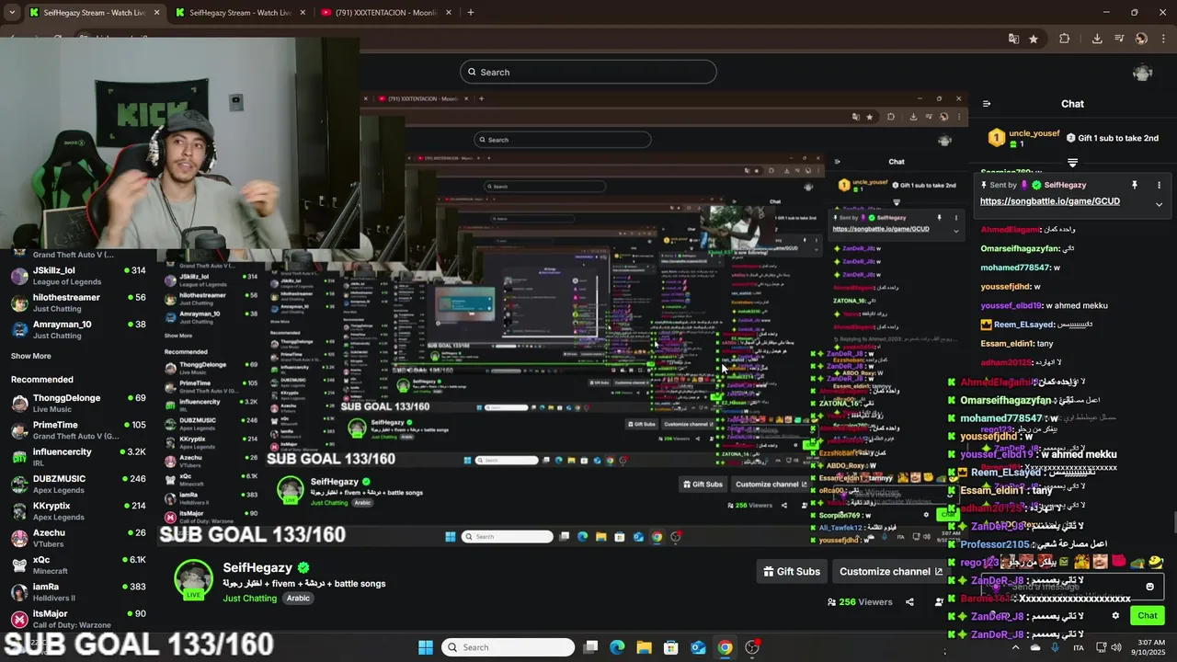1177x662 pixels.
Task: Open Microsoft Edge from taskbar
Action: 617,647
